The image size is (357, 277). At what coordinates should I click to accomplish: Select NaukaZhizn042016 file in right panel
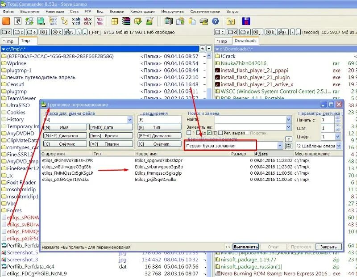tap(243, 63)
